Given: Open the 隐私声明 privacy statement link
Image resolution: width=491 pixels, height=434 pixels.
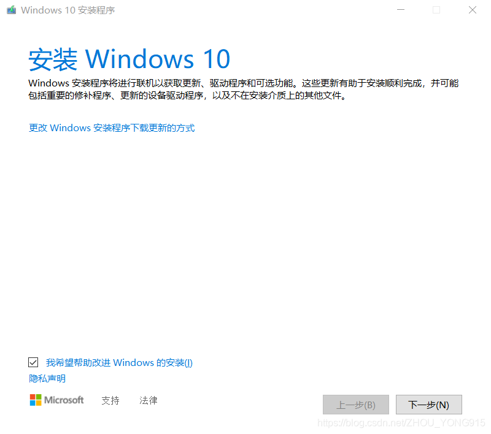Looking at the screenshot, I should [x=47, y=379].
